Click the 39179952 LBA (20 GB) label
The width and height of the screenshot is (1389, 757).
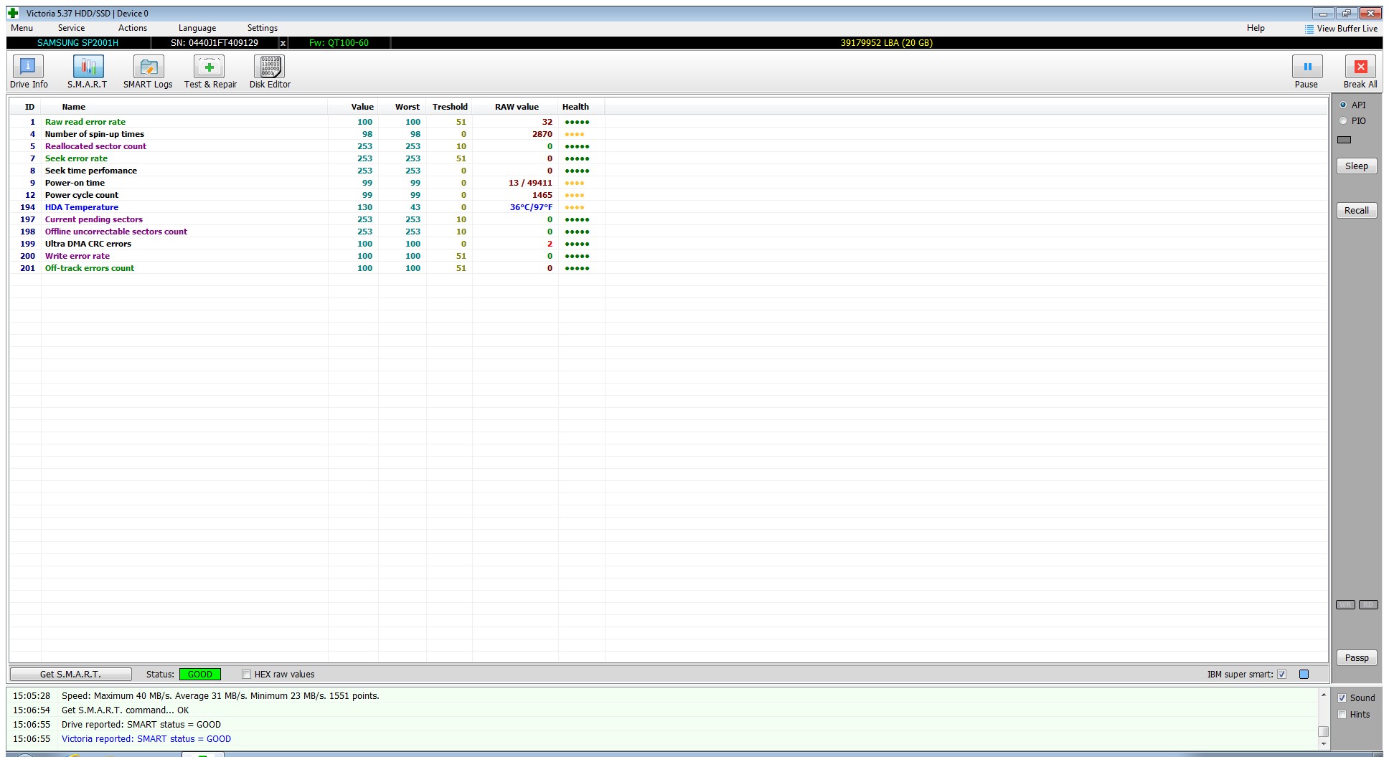tap(886, 43)
